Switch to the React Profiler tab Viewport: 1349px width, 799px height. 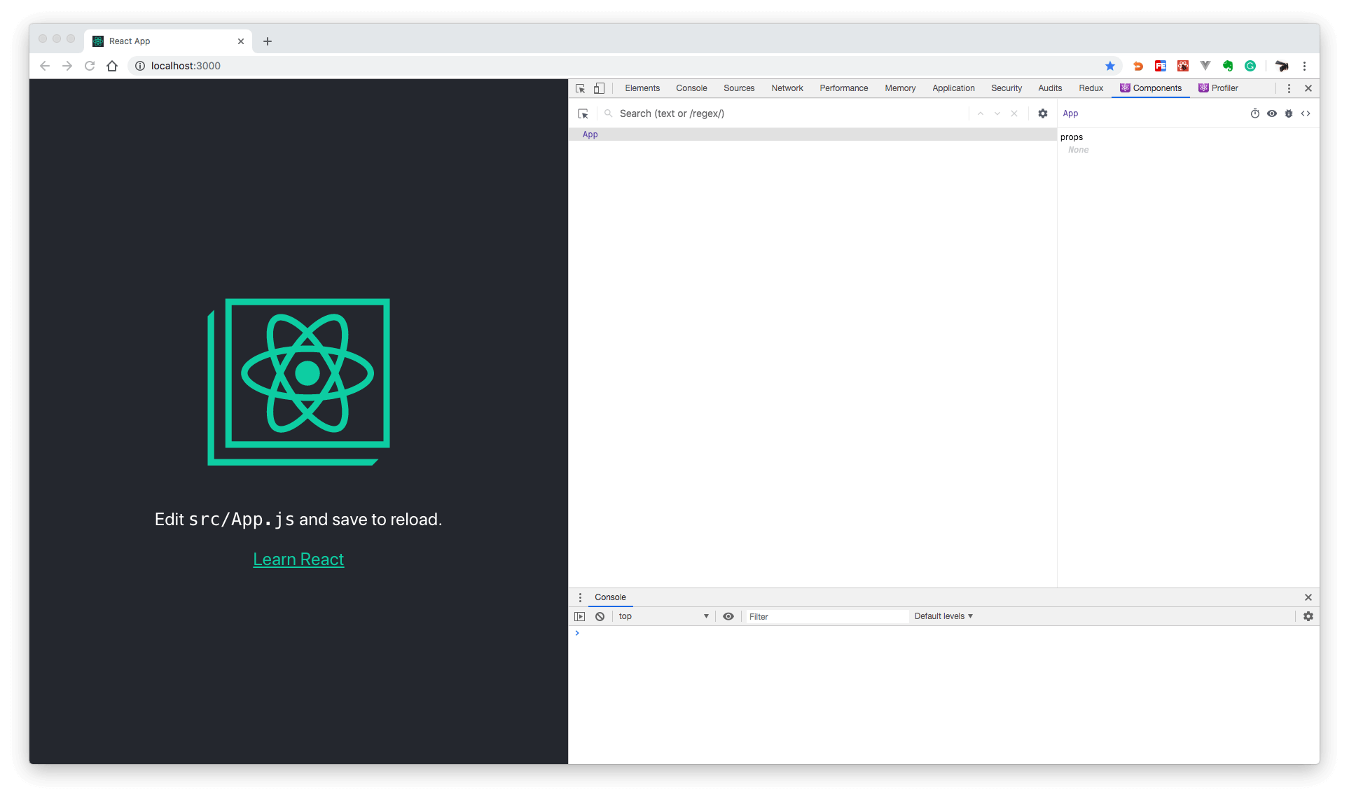pos(1219,88)
